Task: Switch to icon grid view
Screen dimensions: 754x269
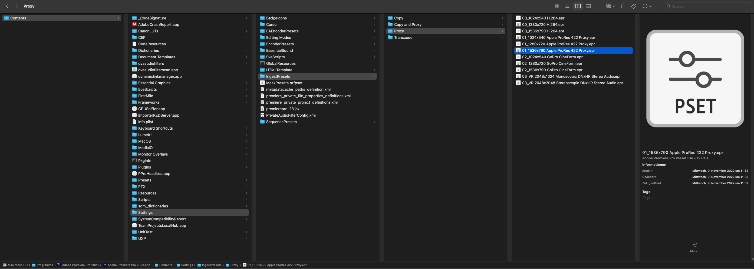Action: [557, 6]
